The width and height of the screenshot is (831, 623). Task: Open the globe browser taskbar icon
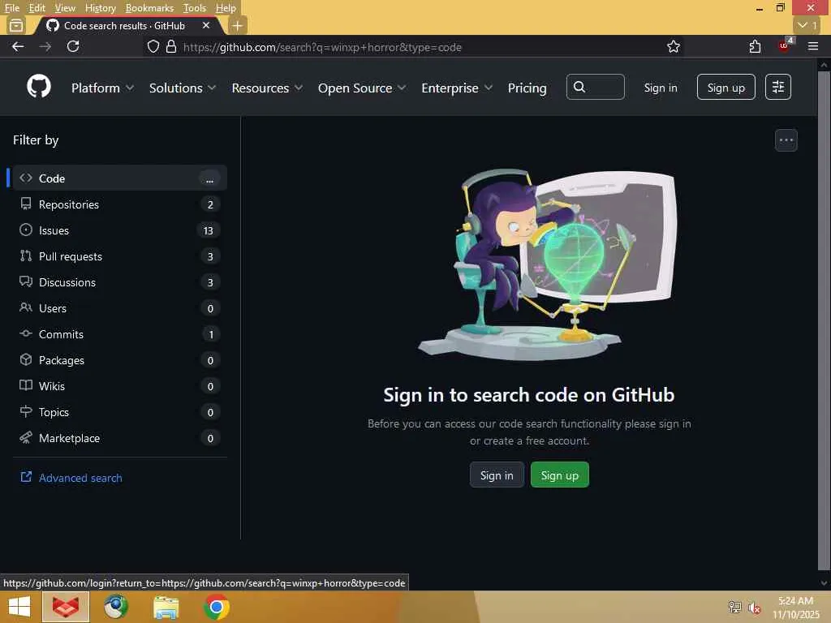click(116, 607)
